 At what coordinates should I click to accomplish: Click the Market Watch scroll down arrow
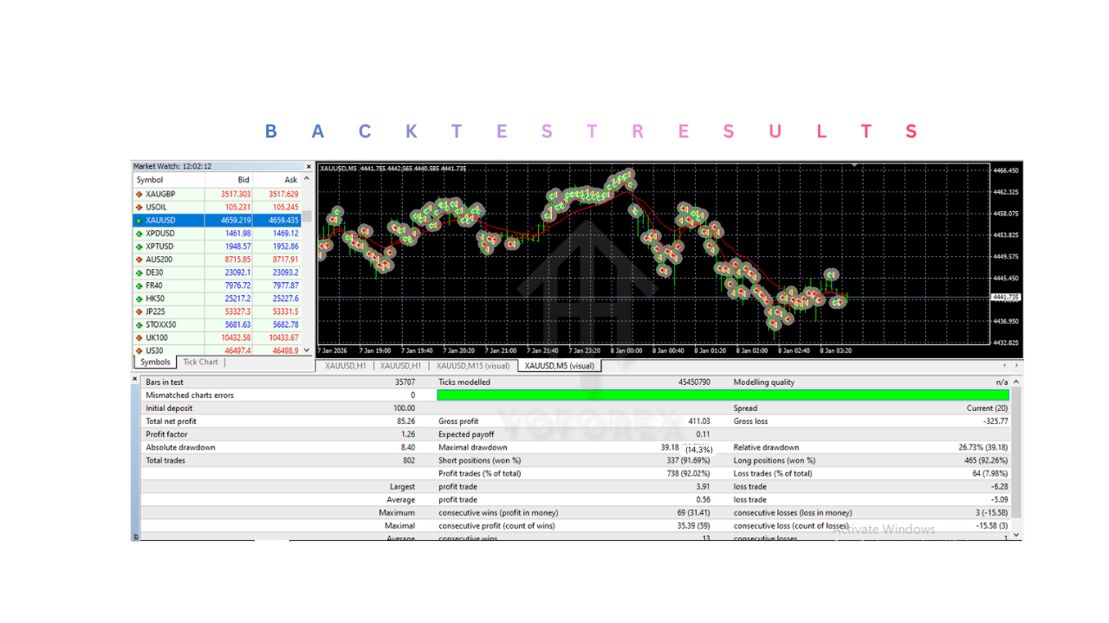(x=306, y=350)
